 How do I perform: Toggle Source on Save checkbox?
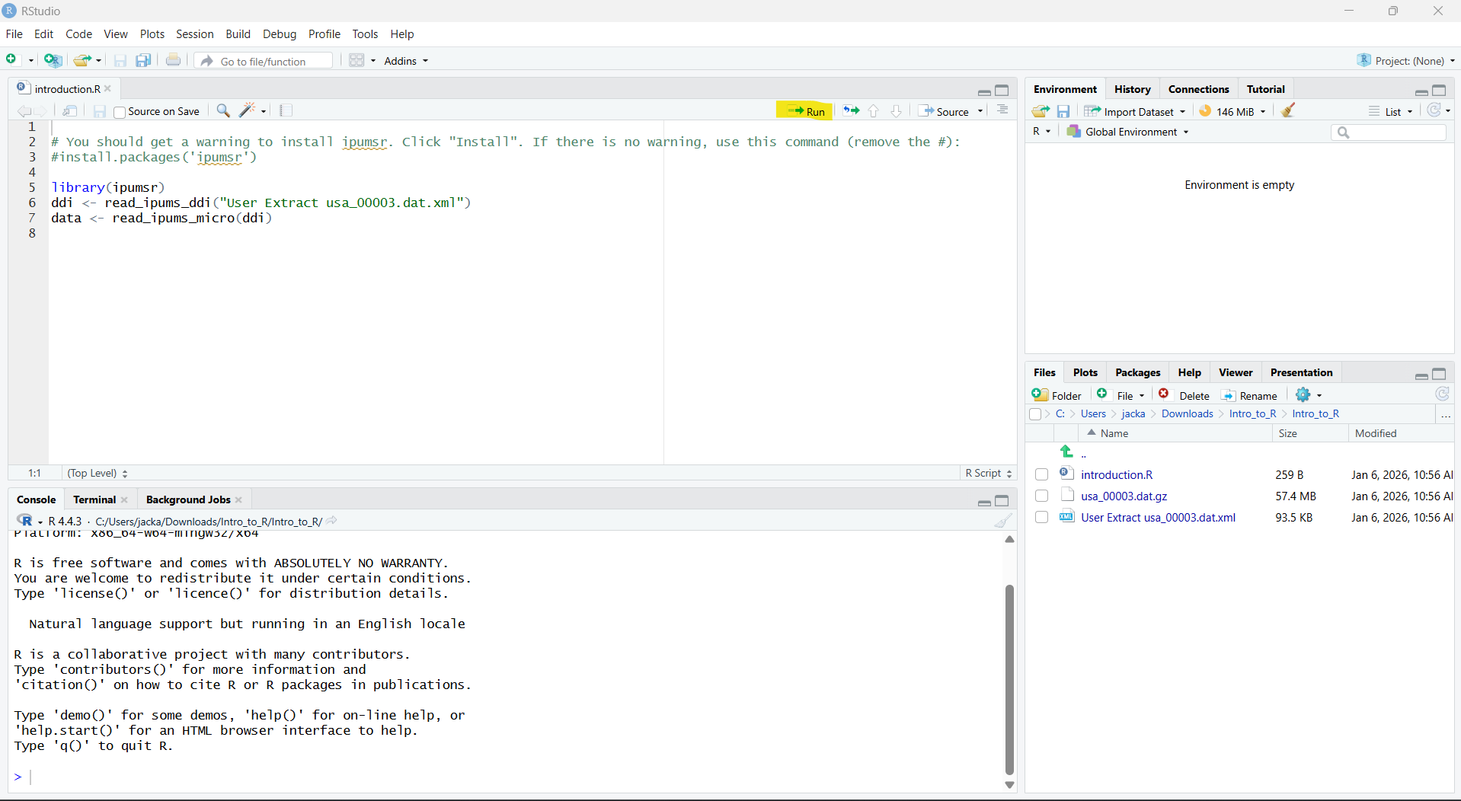click(120, 112)
